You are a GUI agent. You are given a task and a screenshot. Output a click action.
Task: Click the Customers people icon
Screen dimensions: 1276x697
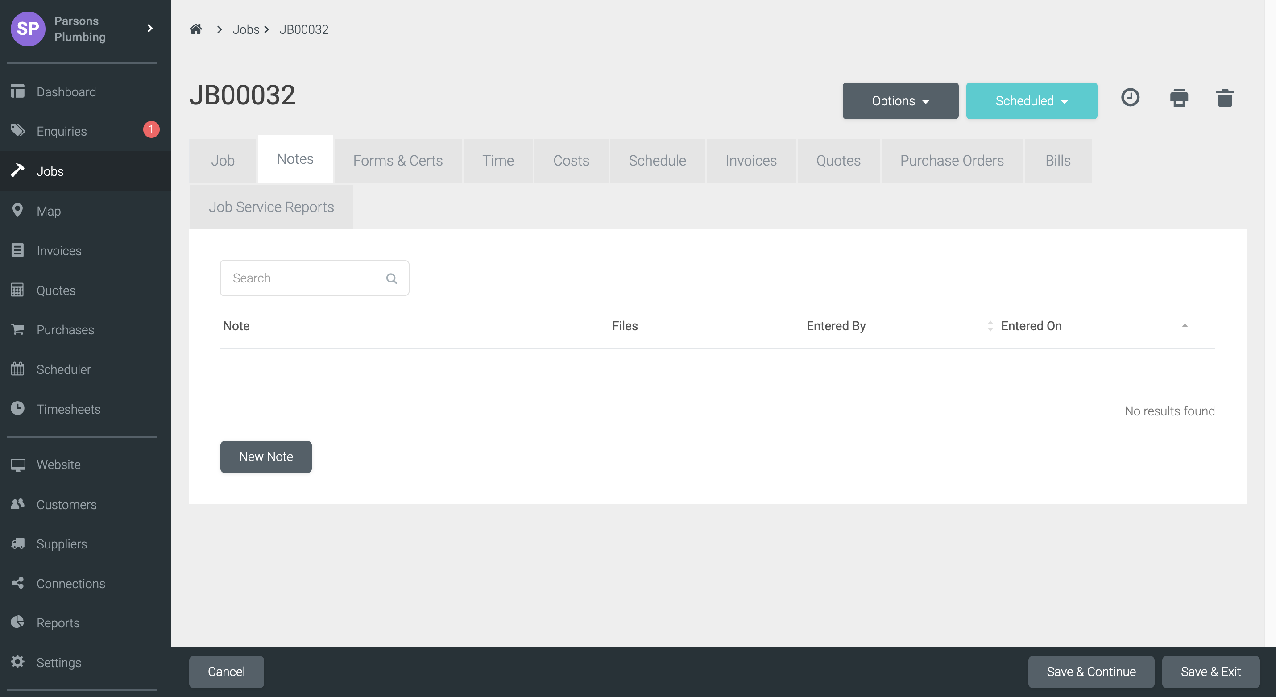tap(18, 504)
